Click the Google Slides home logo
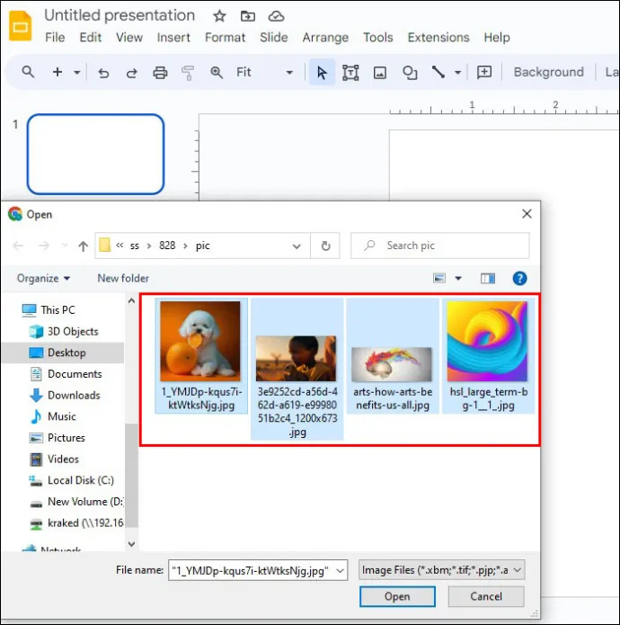Viewport: 620px width, 625px height. pyautogui.click(x=21, y=26)
